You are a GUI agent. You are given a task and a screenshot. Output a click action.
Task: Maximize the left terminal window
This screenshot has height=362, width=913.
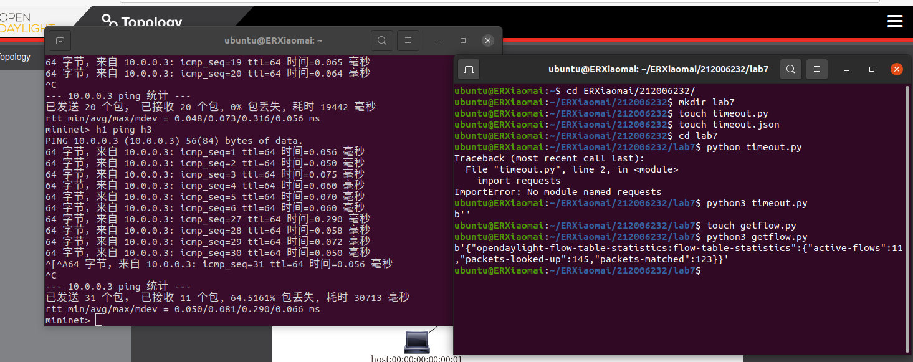coord(463,40)
